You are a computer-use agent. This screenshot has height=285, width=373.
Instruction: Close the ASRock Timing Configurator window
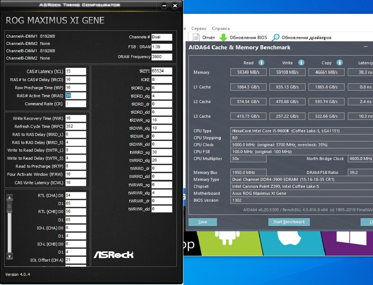[175, 6]
